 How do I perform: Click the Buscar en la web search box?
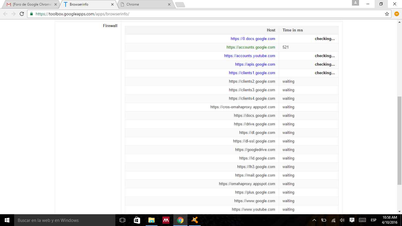point(65,220)
